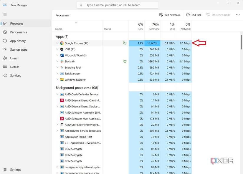Click the red AMD External Events Client icon
Image resolution: width=243 pixels, height=174 pixels.
[62, 100]
